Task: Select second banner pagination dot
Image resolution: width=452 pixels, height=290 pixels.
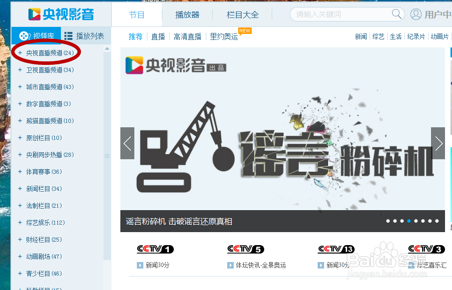Action: coord(395,221)
